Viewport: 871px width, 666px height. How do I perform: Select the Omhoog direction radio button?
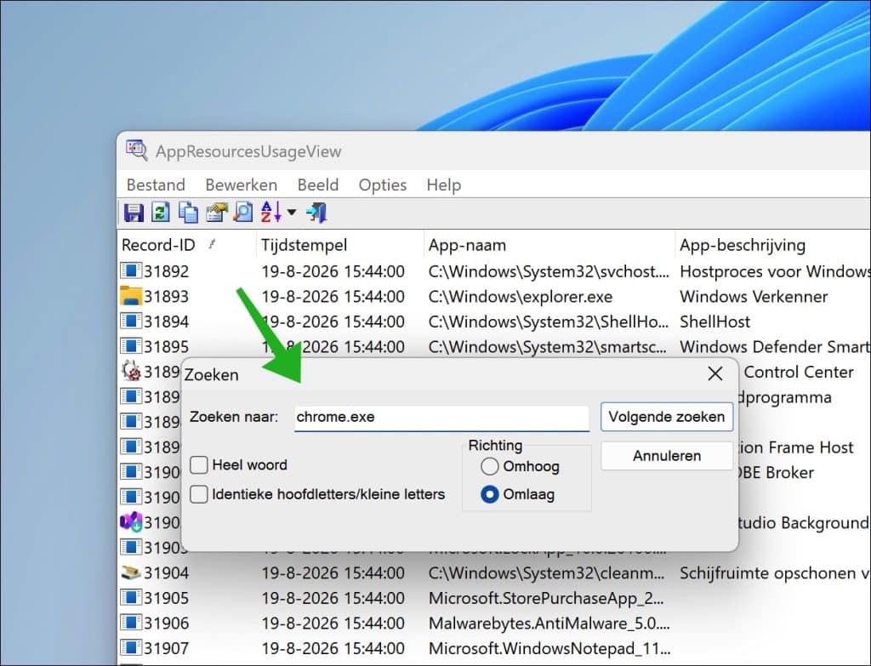pyautogui.click(x=489, y=466)
